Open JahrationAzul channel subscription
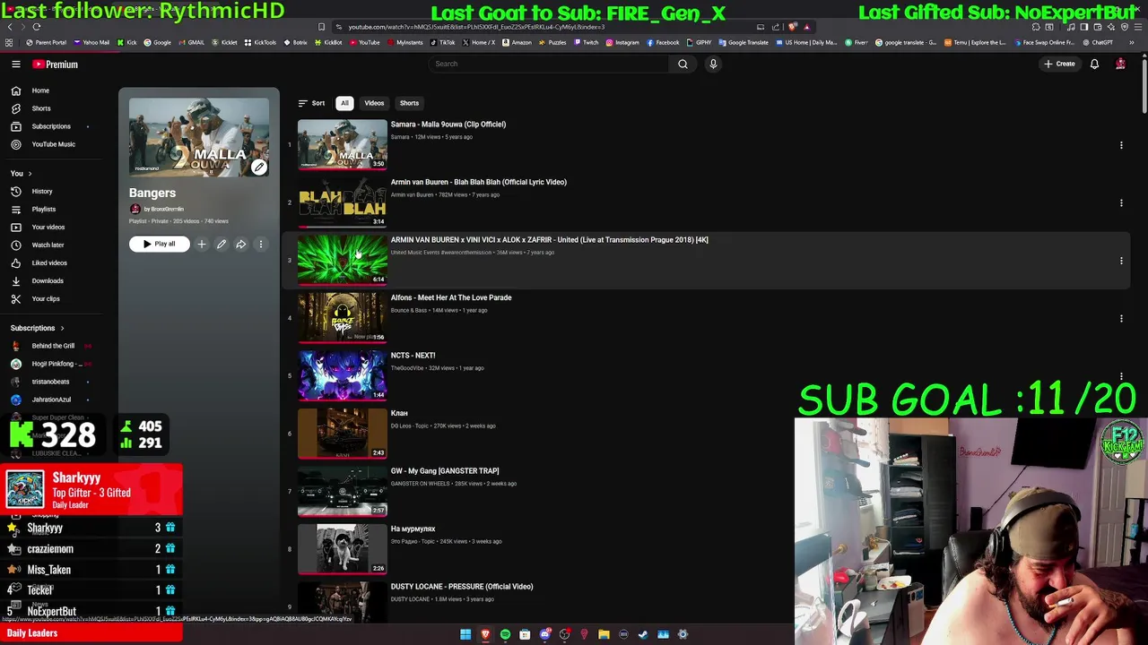The image size is (1148, 645). coord(51,400)
